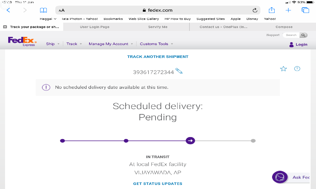Click the search magnifier button
Viewport: 316px width, 189px height.
pyautogui.click(x=303, y=35)
